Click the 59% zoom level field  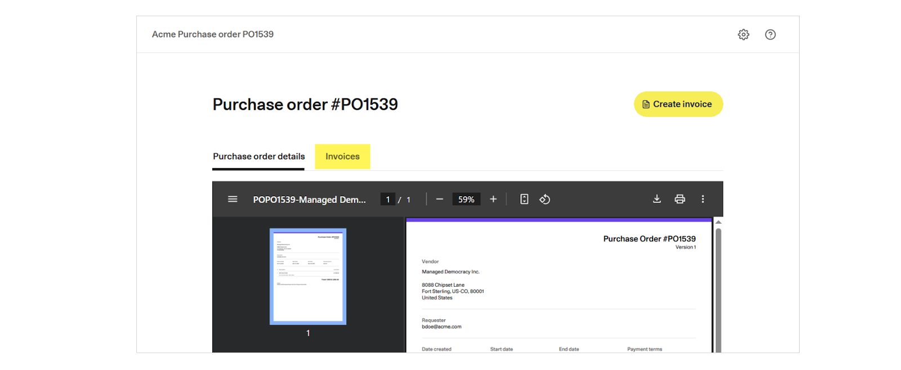(x=466, y=200)
